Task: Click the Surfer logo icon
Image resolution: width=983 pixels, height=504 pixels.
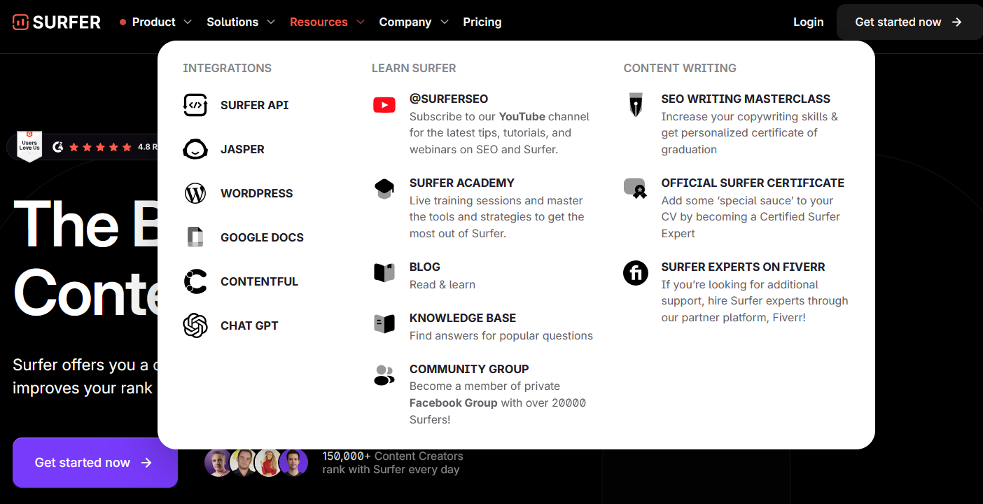Action: (x=20, y=22)
